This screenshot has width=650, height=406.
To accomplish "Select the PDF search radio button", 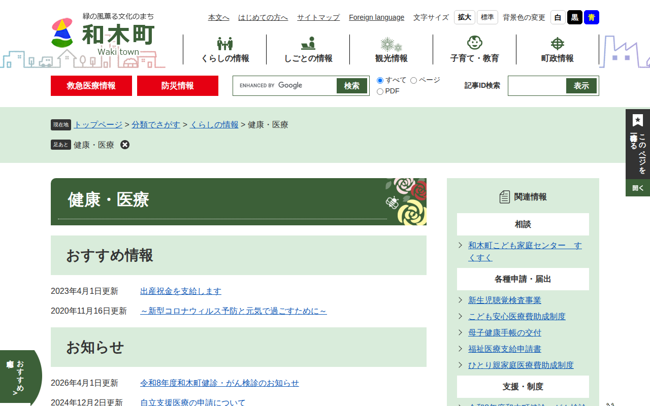I will tap(380, 91).
